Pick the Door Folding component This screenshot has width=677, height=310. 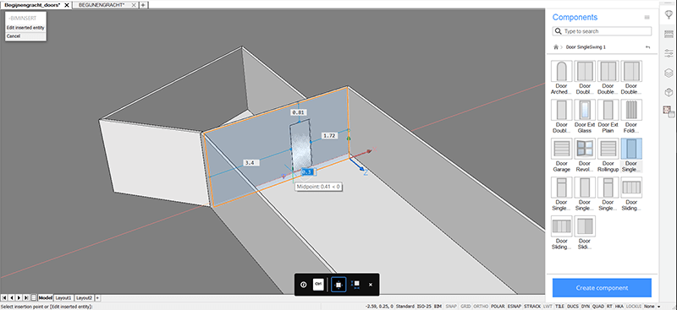coord(631,110)
